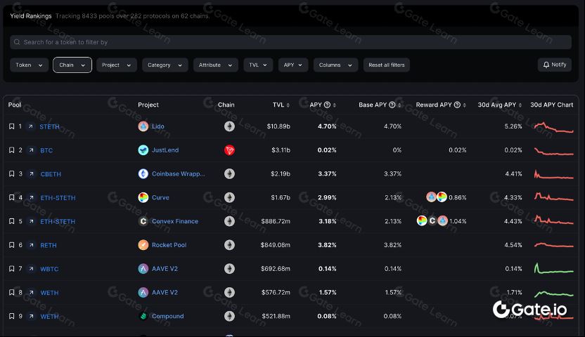Viewport: 585px width, 337px height.
Task: Open the Attribute filter dropdown
Action: [216, 65]
